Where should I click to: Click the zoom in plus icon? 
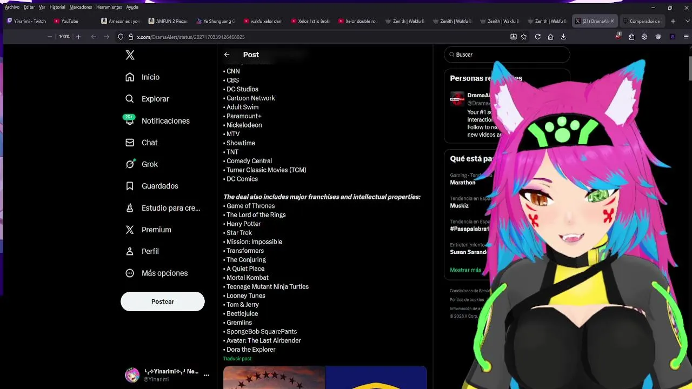tap(78, 37)
